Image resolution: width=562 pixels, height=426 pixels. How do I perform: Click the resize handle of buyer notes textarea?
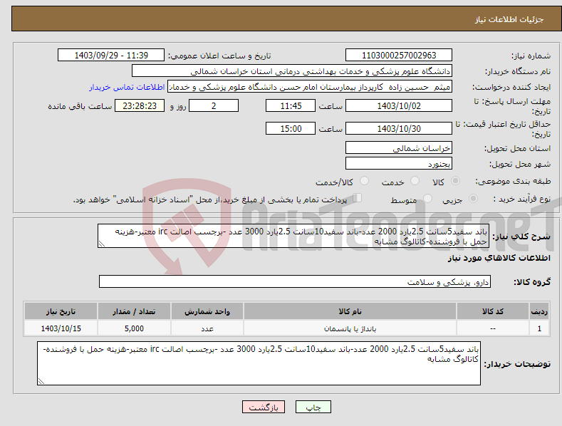[41, 381]
